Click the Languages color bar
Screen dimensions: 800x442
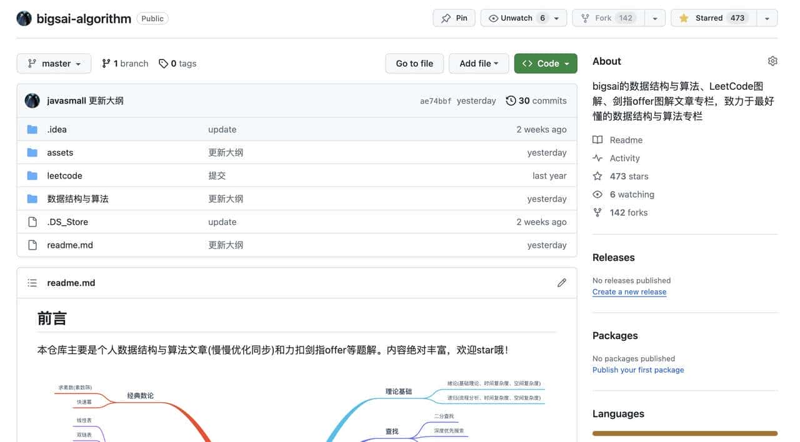684,433
